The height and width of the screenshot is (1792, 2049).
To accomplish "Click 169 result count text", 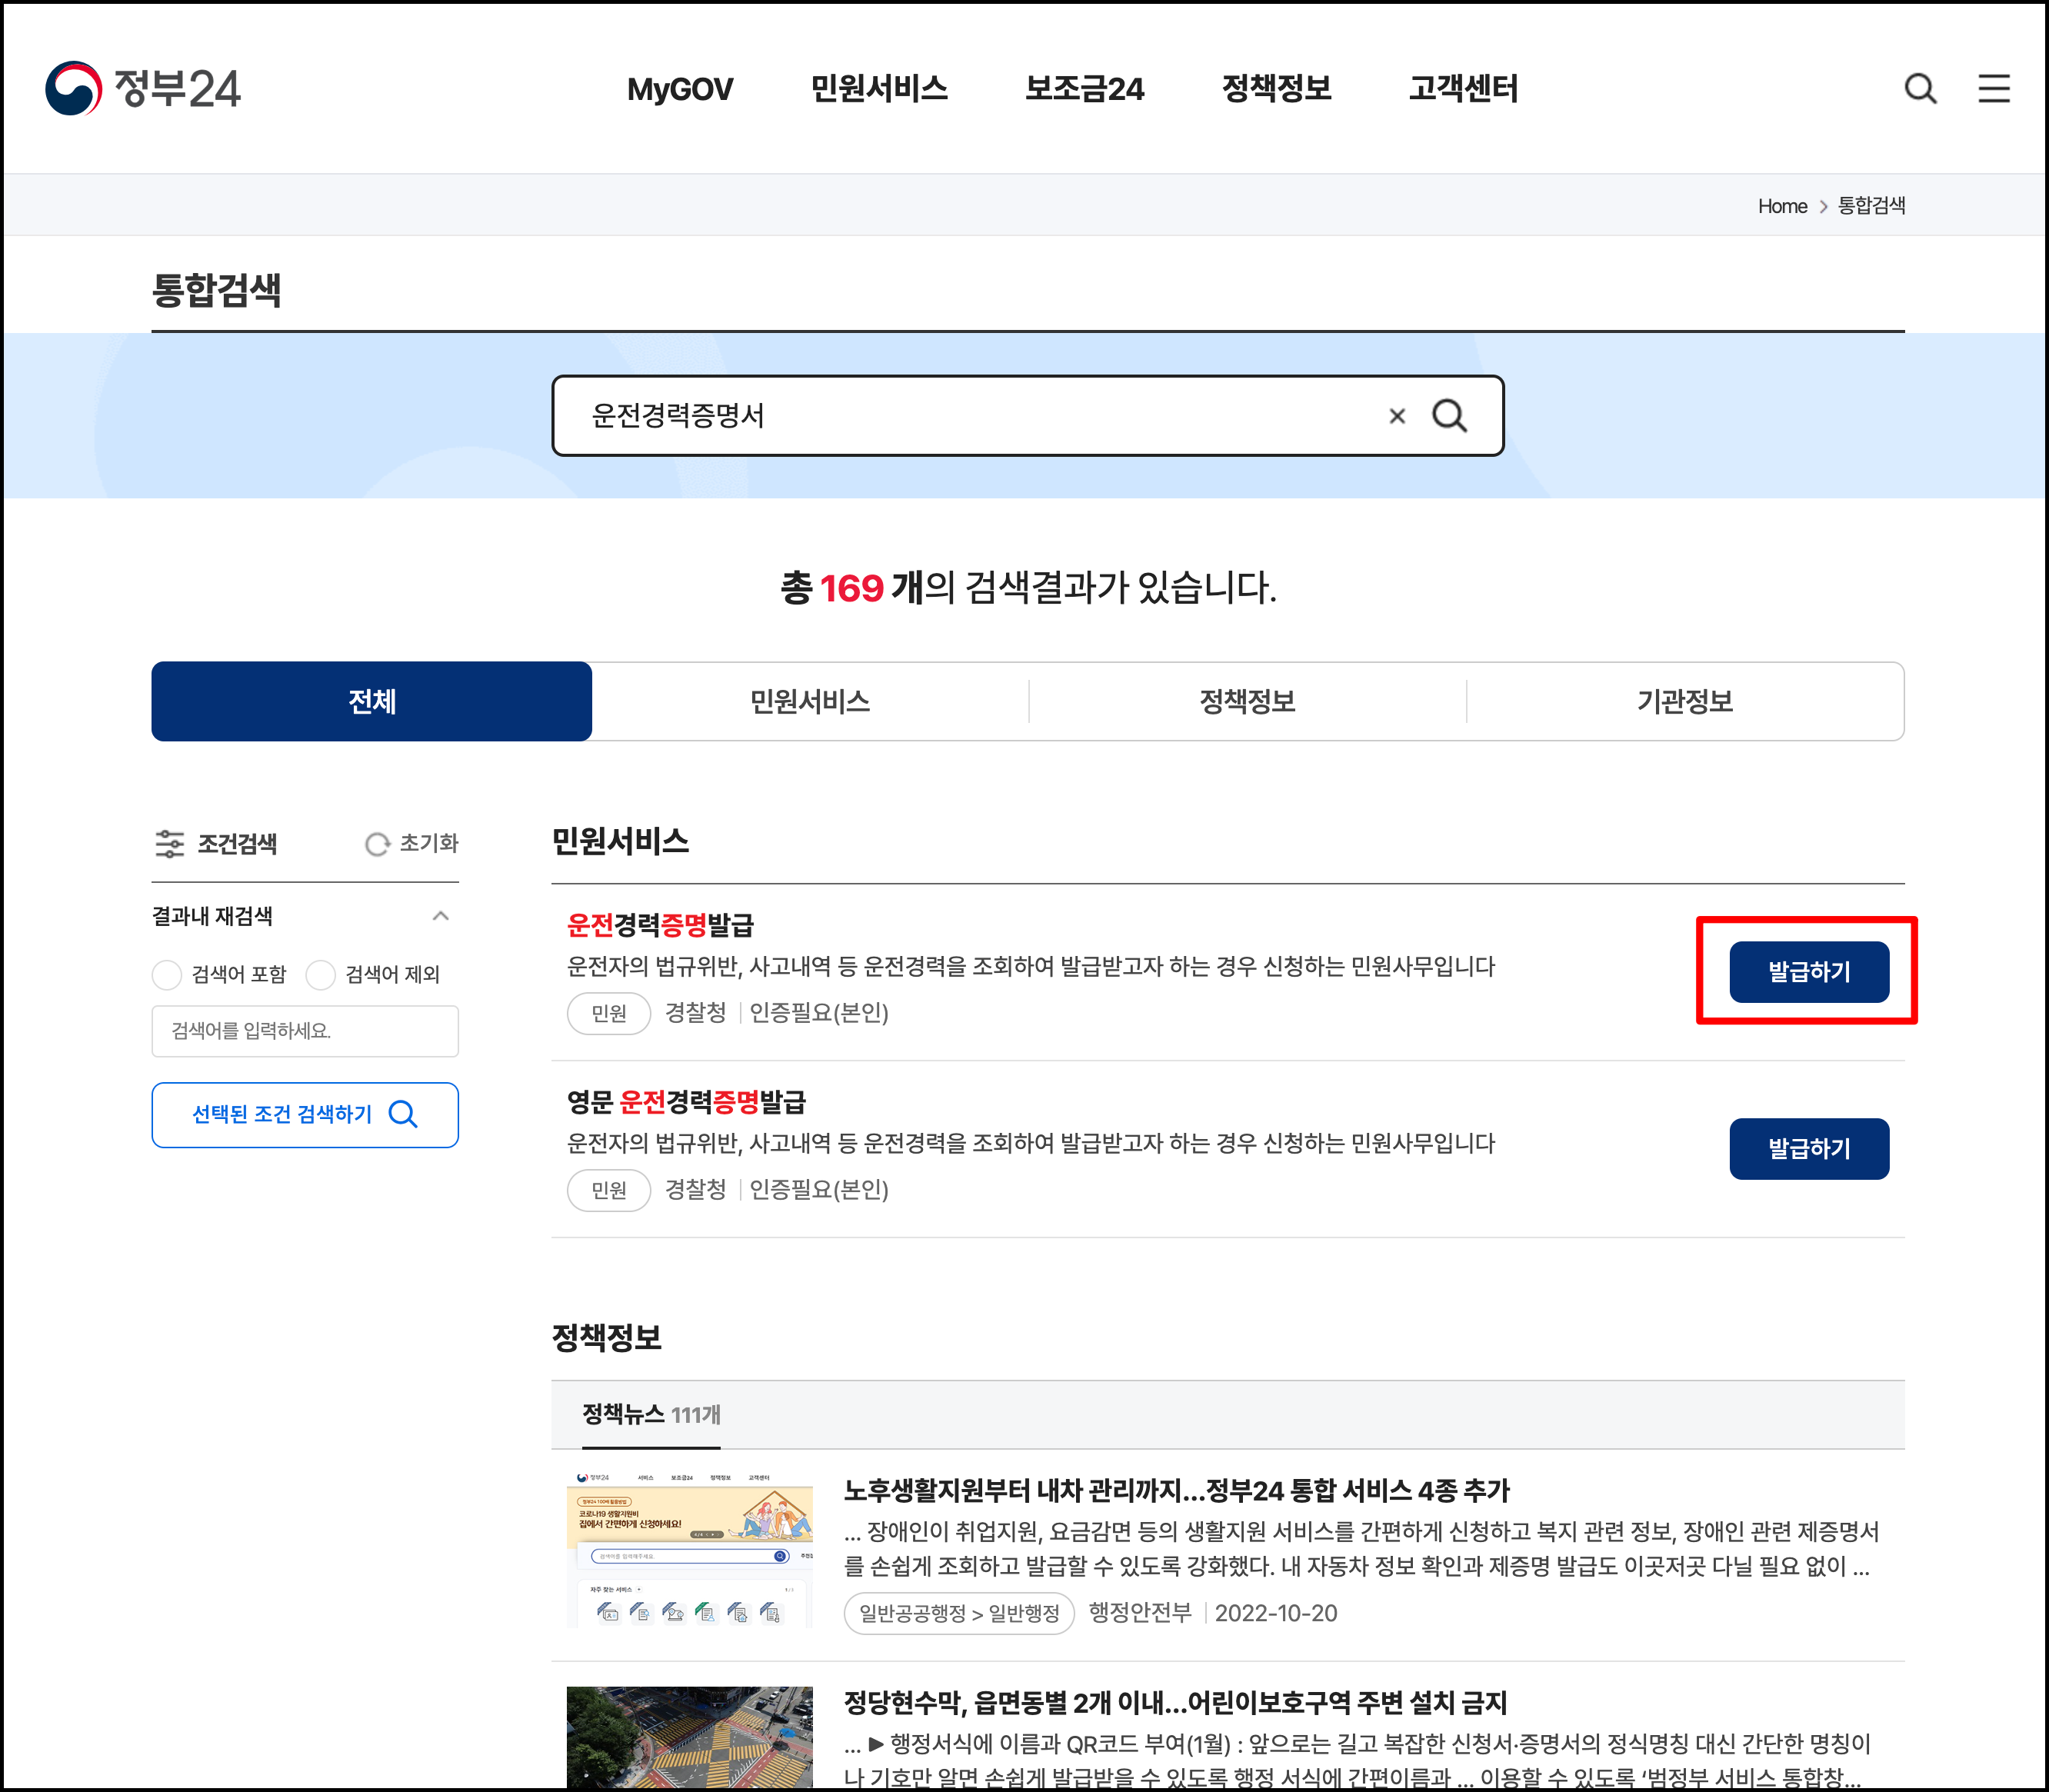I will (851, 588).
